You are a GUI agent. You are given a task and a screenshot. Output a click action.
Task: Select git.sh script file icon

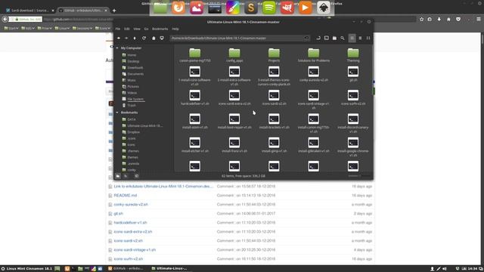(x=353, y=72)
